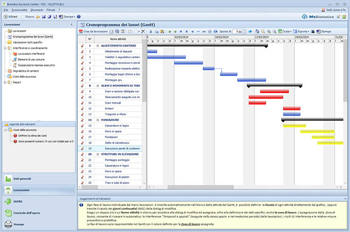Collapse the SCAVI E MOVIMENTI DI TERRA group
The image size is (350, 232).
click(98, 86)
